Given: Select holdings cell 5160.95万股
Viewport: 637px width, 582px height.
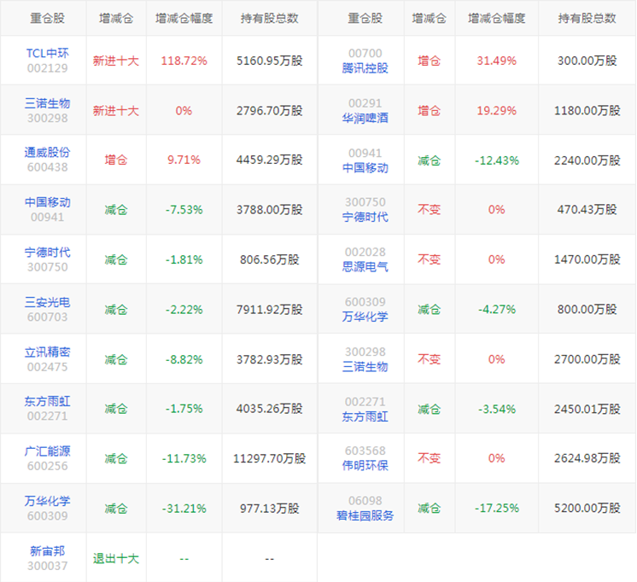Looking at the screenshot, I should click(x=270, y=61).
